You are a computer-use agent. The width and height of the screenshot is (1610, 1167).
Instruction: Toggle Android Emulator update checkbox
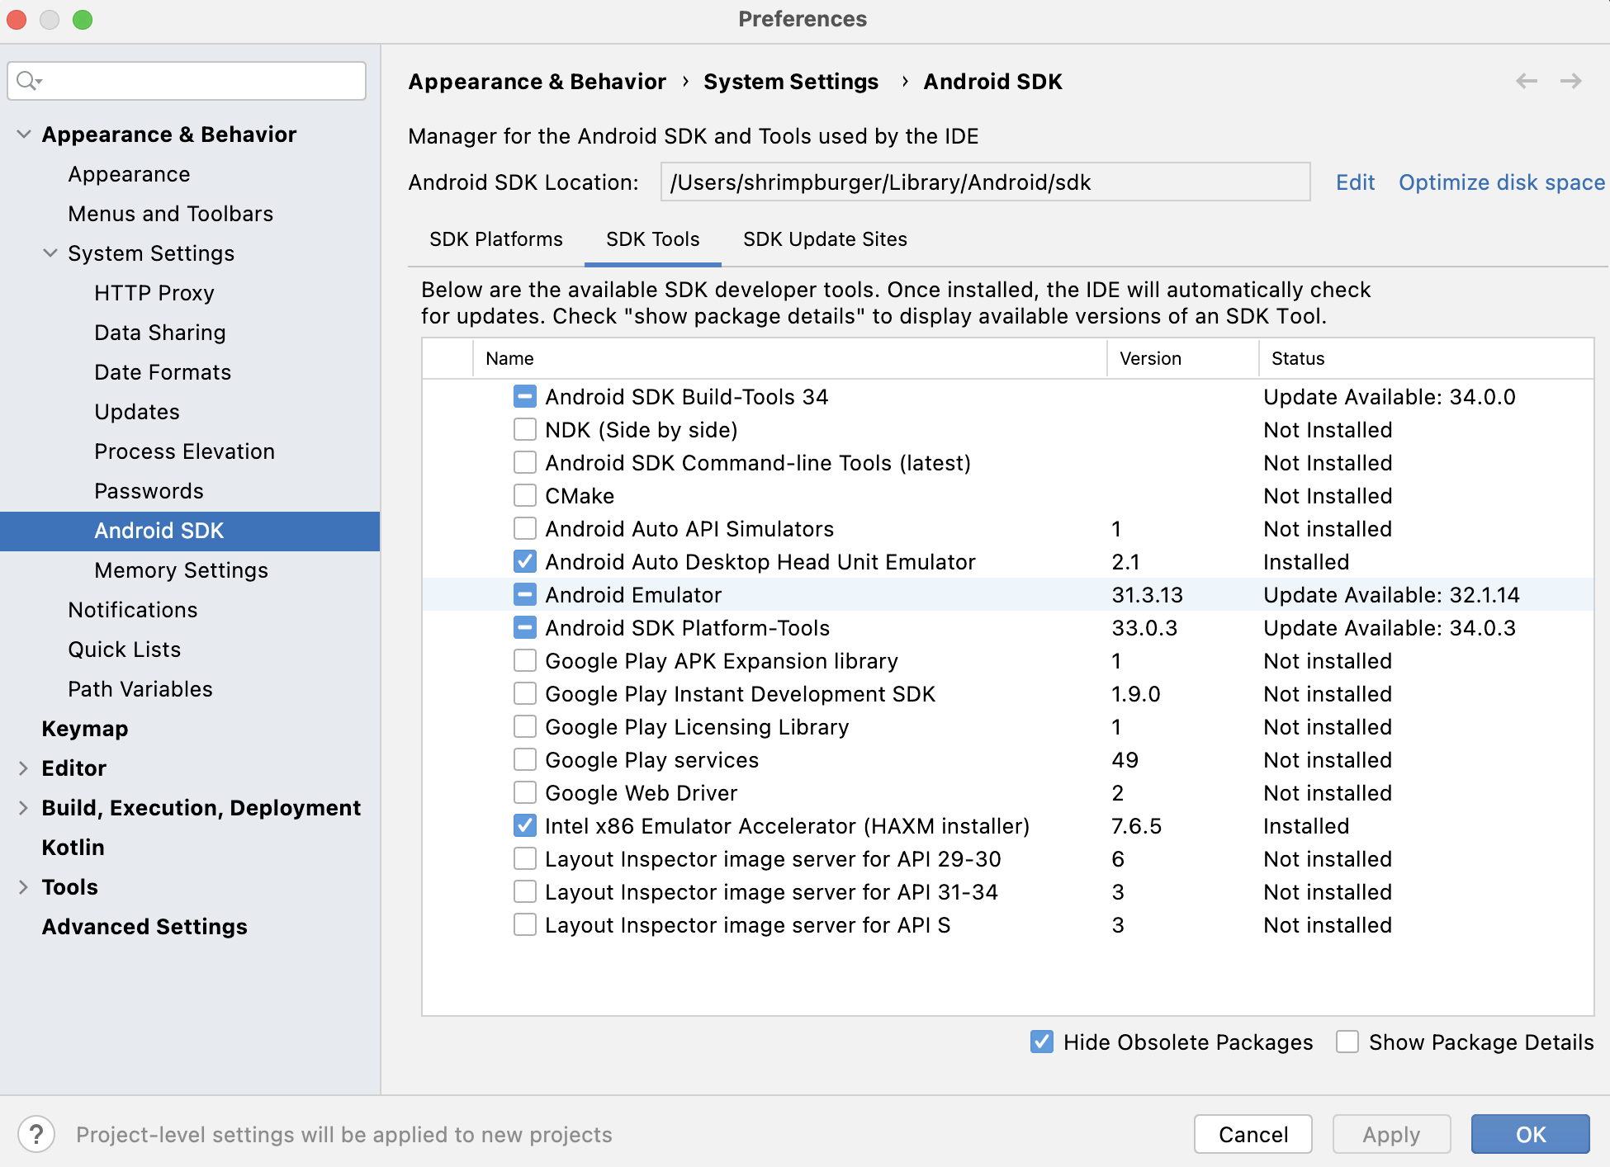[x=525, y=595]
